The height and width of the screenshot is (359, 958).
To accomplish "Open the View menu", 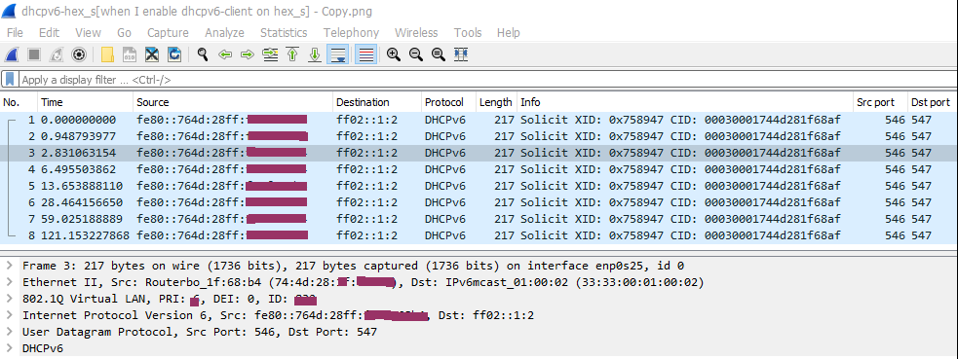I will [x=88, y=32].
